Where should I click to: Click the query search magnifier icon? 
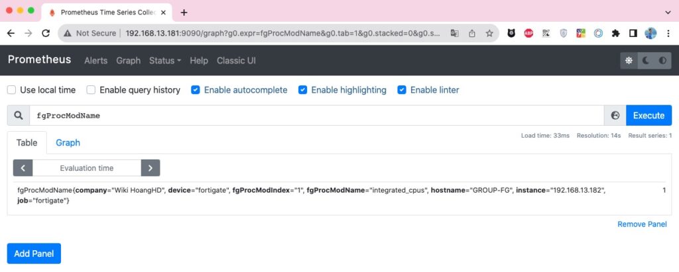(x=18, y=115)
